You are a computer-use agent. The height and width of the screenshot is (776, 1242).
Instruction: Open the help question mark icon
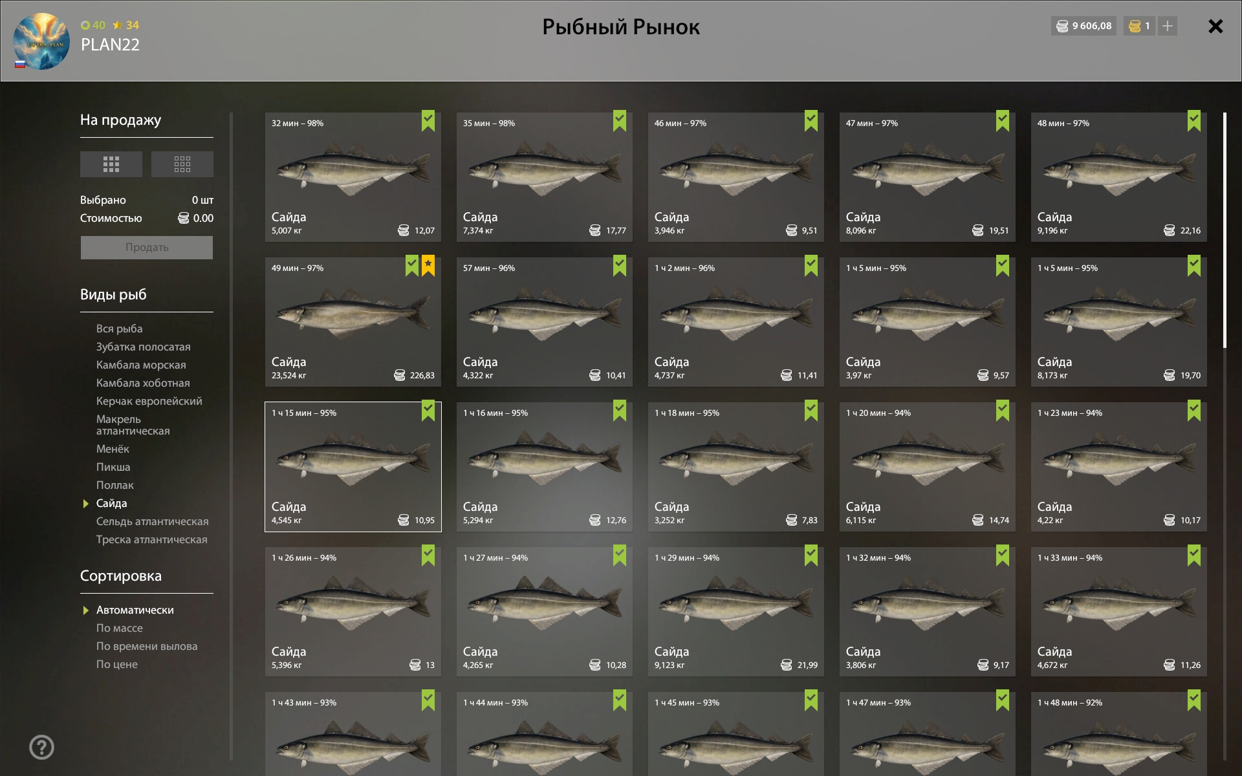tap(41, 748)
